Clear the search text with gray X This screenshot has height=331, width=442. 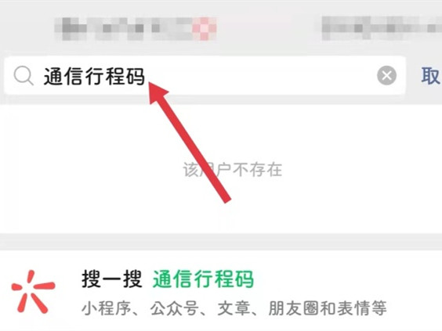click(x=386, y=75)
